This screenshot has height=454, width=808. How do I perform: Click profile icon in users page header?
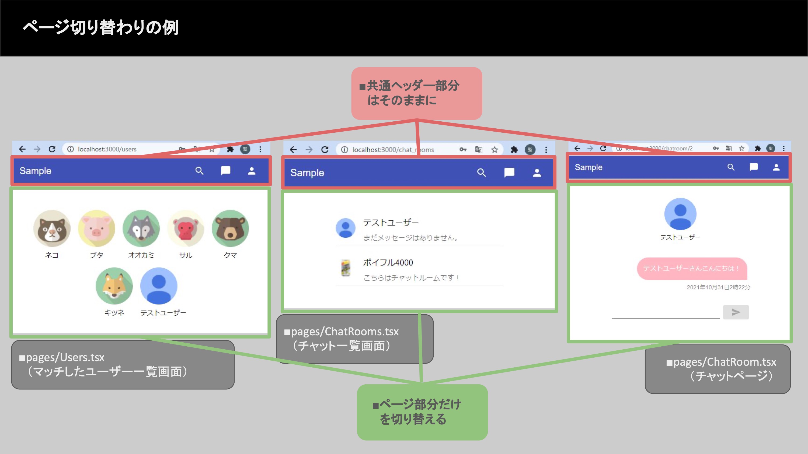tap(252, 171)
